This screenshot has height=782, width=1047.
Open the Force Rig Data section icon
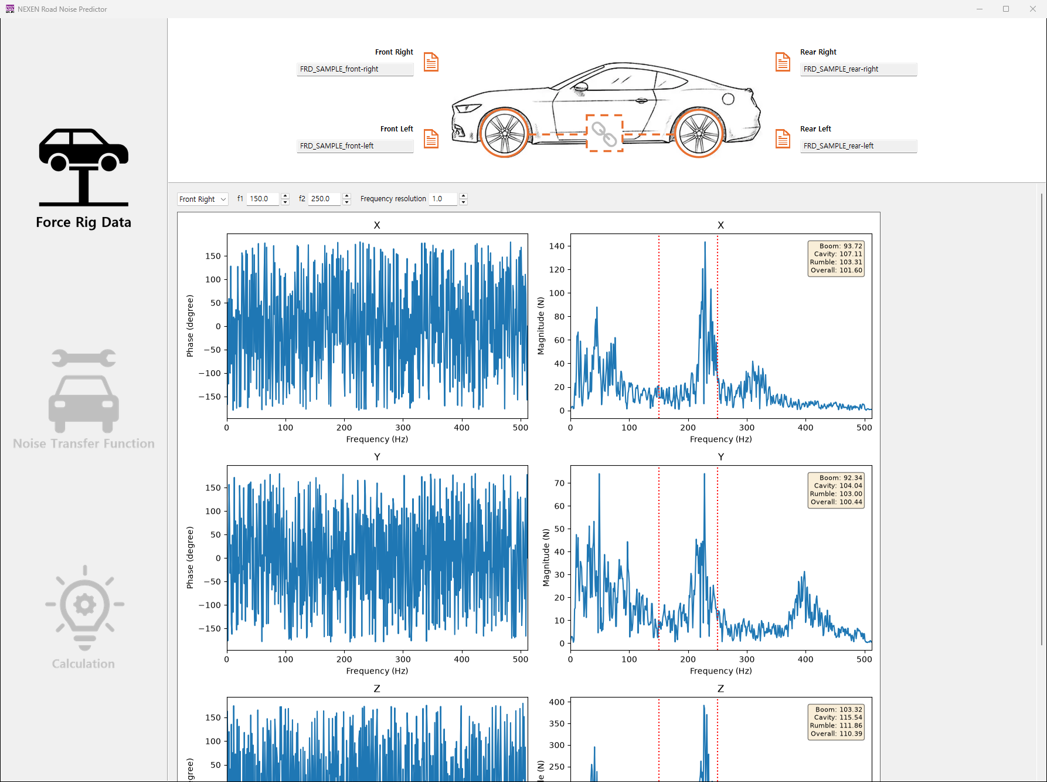[84, 167]
